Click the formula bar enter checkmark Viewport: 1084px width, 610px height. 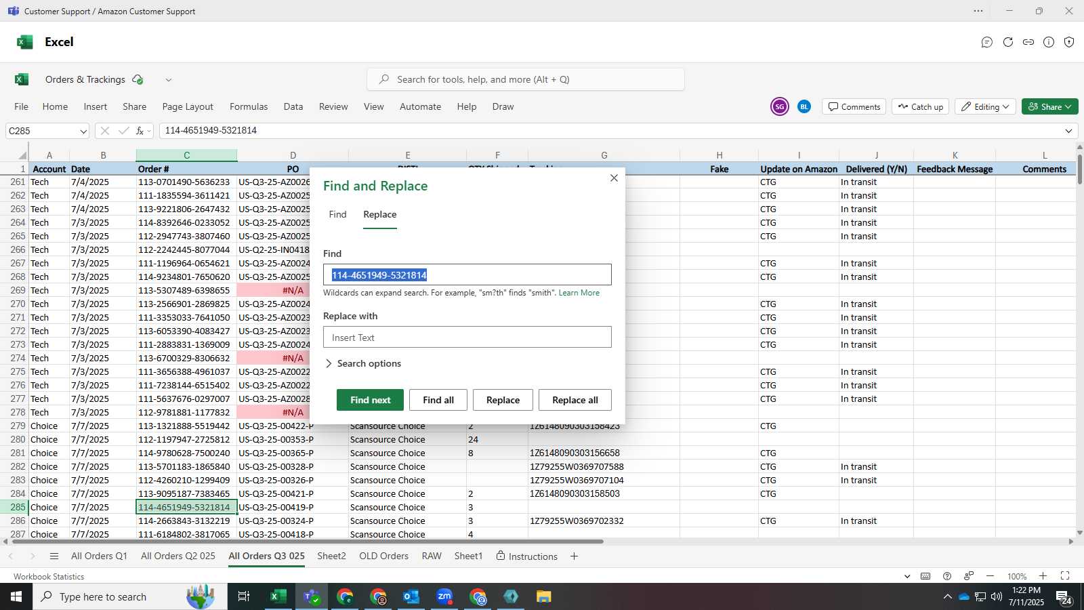123,131
